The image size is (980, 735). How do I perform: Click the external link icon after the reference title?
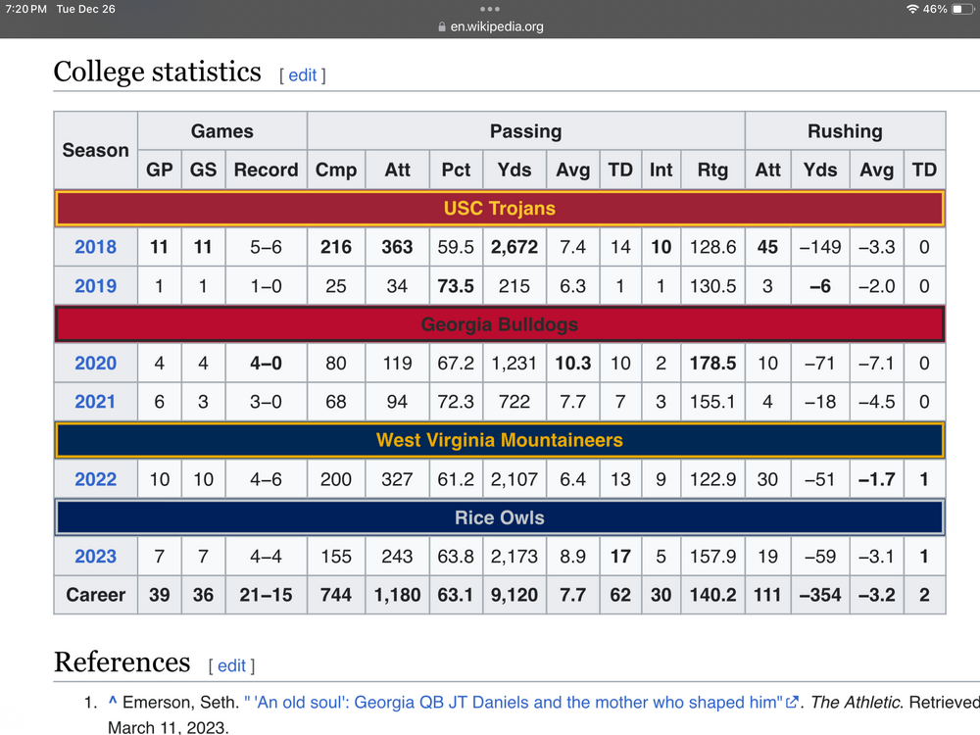point(792,703)
